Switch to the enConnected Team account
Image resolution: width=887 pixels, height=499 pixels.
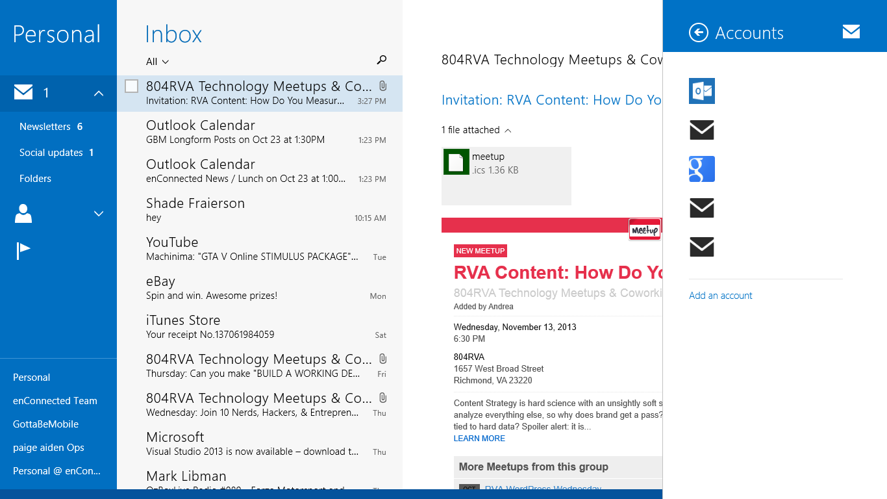click(55, 401)
